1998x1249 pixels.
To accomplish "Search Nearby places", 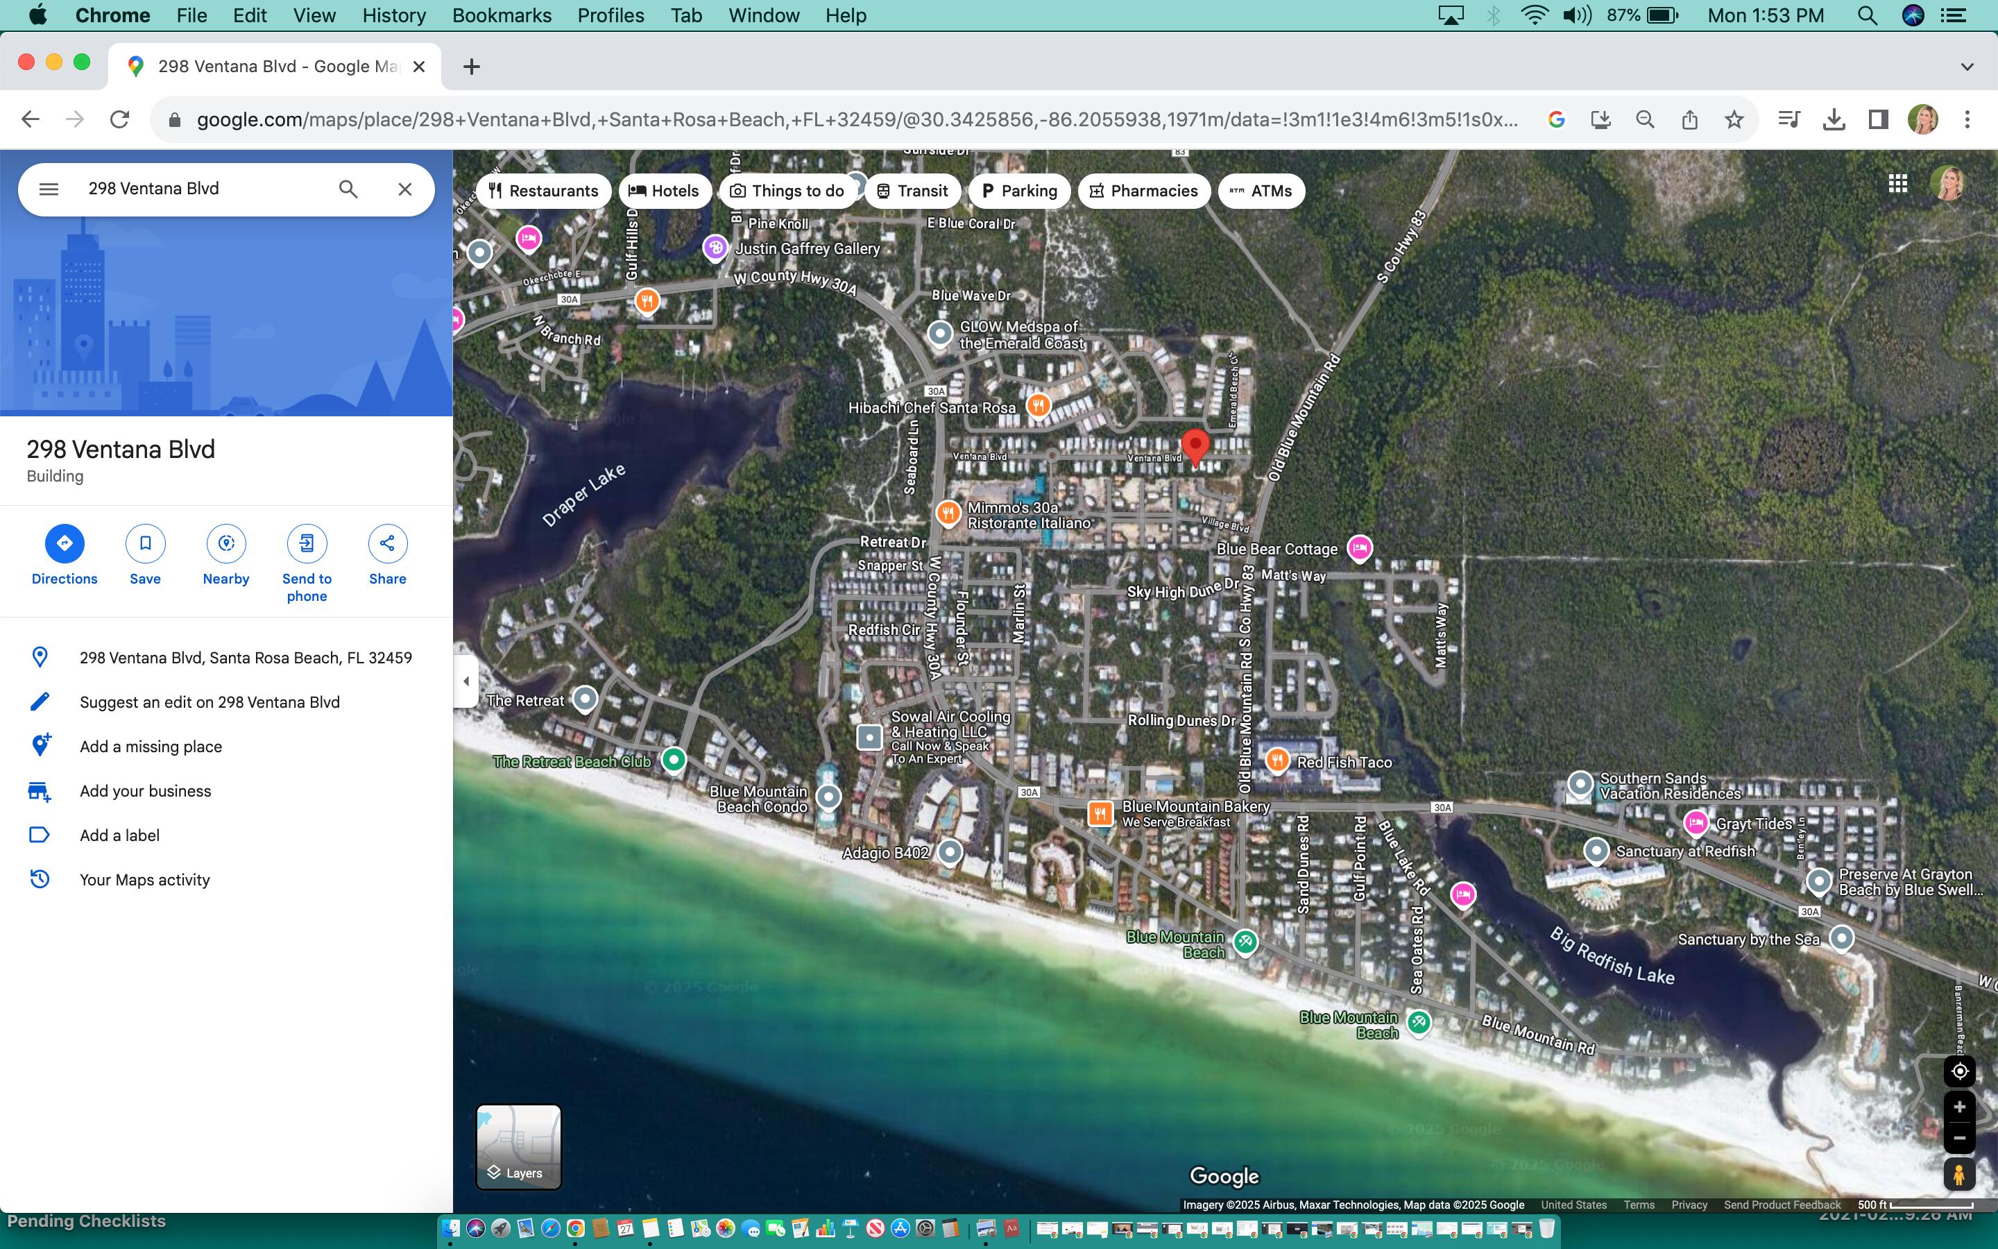I will coord(226,556).
